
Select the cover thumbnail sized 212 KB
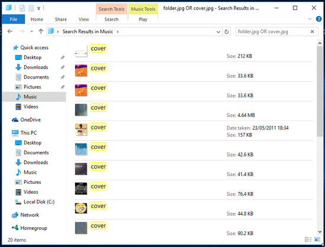pos(81,51)
